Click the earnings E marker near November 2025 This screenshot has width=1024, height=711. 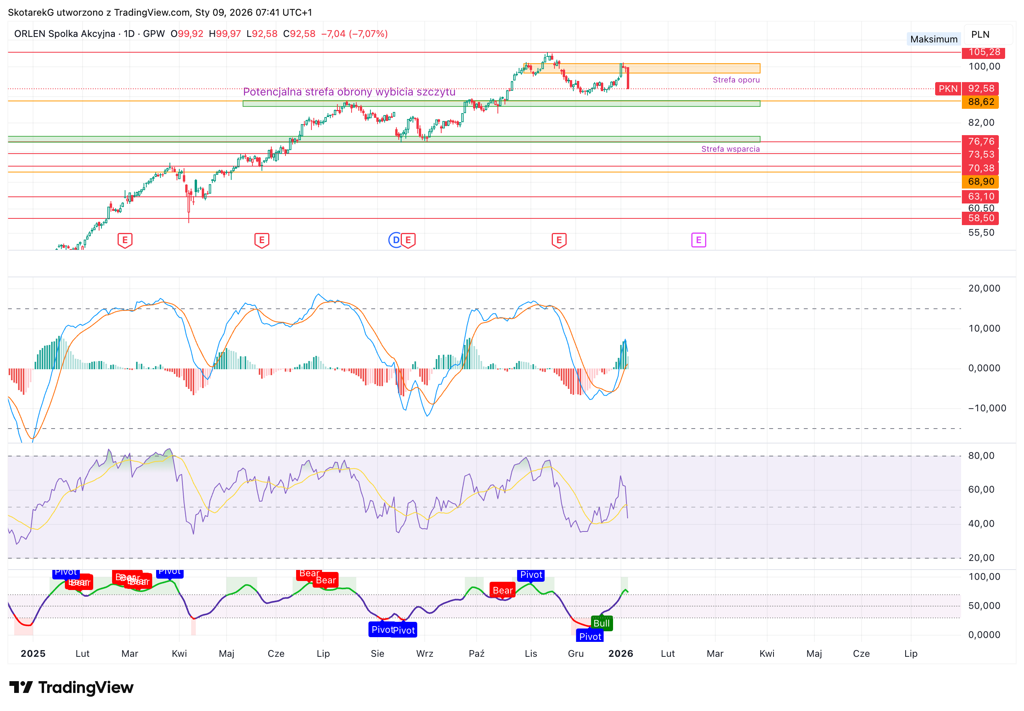[559, 240]
